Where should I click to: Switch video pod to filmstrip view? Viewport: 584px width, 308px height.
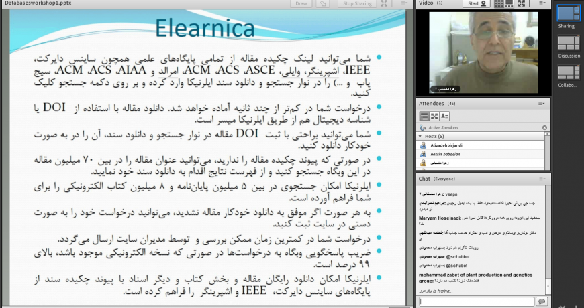pyautogui.click(x=509, y=3)
